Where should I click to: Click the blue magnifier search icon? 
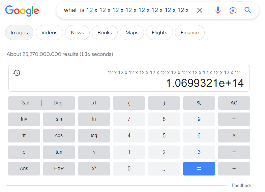pyautogui.click(x=247, y=10)
